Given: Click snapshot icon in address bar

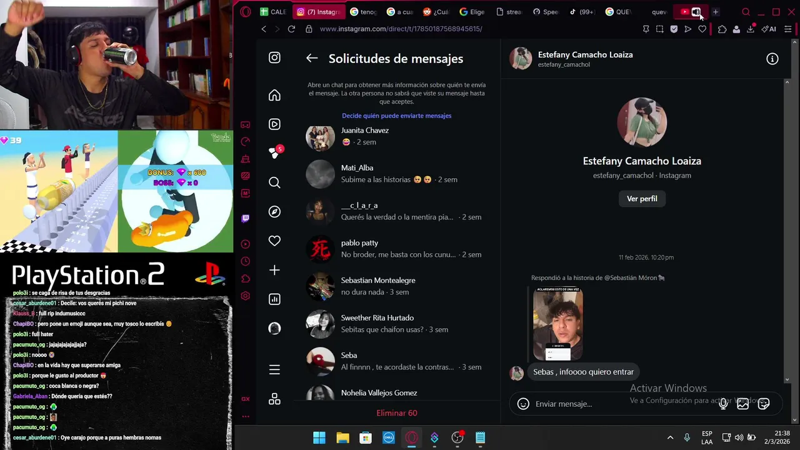Looking at the screenshot, I should click(660, 29).
